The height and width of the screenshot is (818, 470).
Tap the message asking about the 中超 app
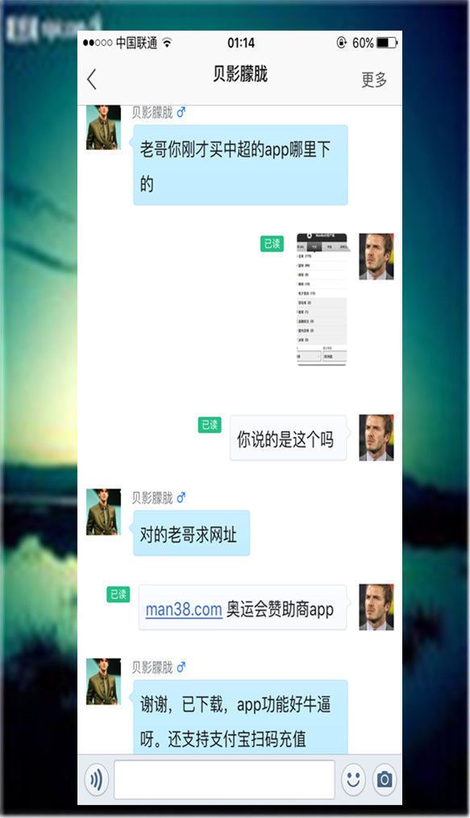[240, 165]
